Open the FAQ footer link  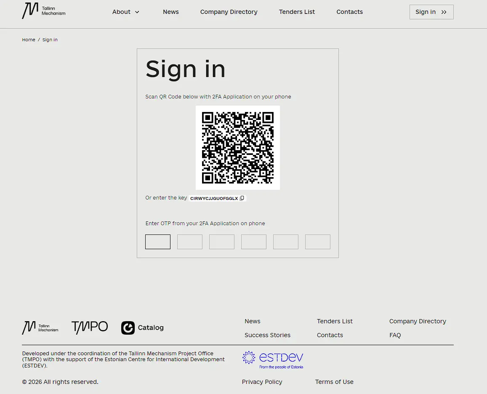click(x=395, y=335)
